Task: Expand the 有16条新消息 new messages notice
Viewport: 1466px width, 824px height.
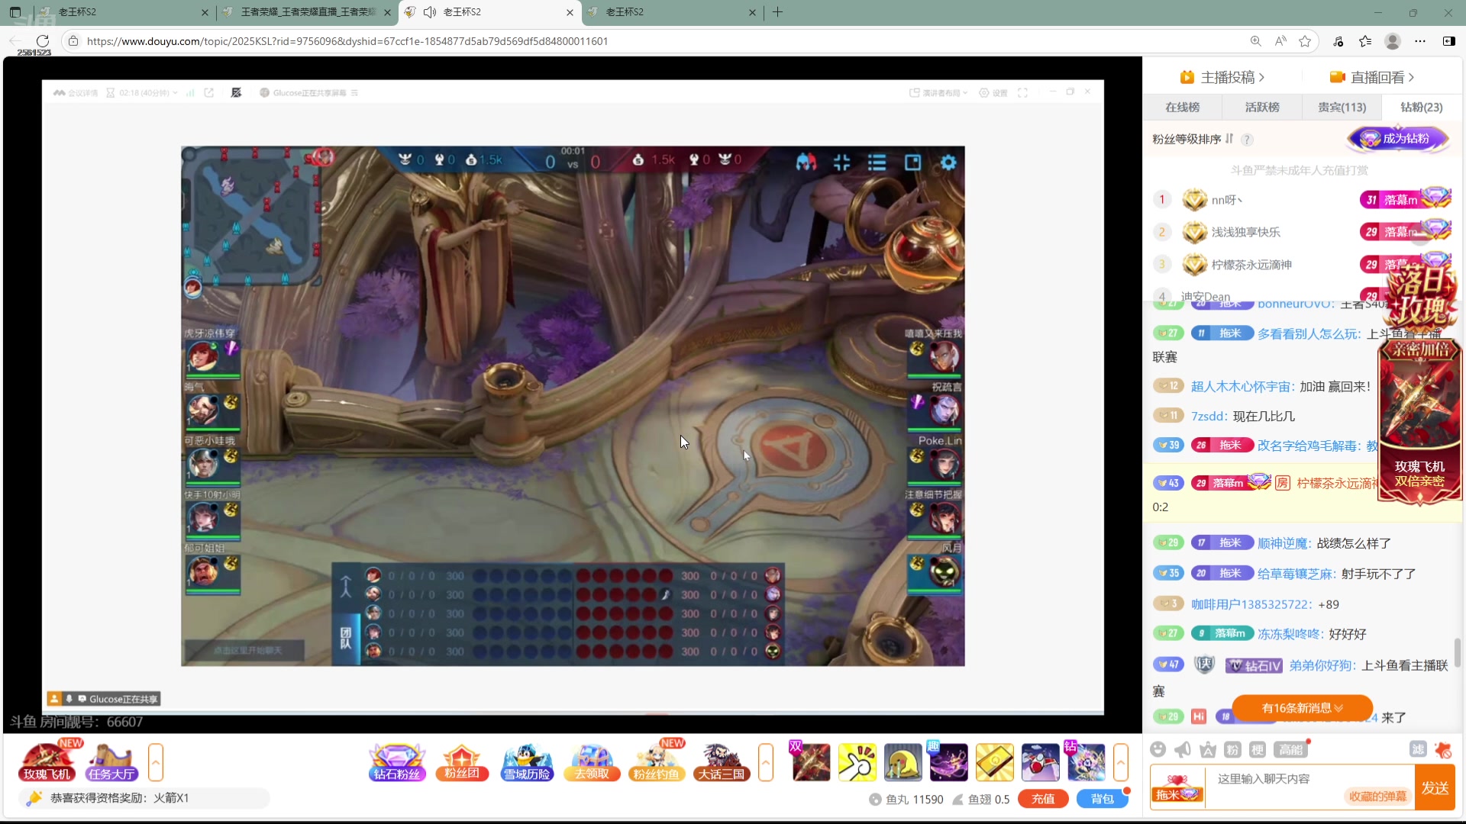Action: coord(1302,708)
